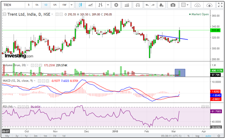Add an alert with the bell icon

click(x=161, y=5)
